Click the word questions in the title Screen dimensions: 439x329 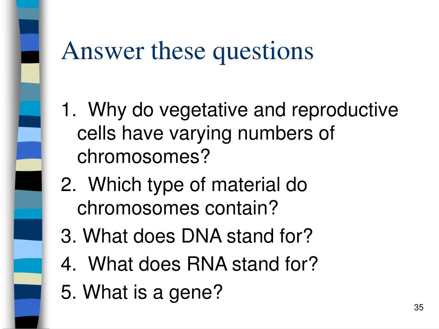pyautogui.click(x=263, y=52)
